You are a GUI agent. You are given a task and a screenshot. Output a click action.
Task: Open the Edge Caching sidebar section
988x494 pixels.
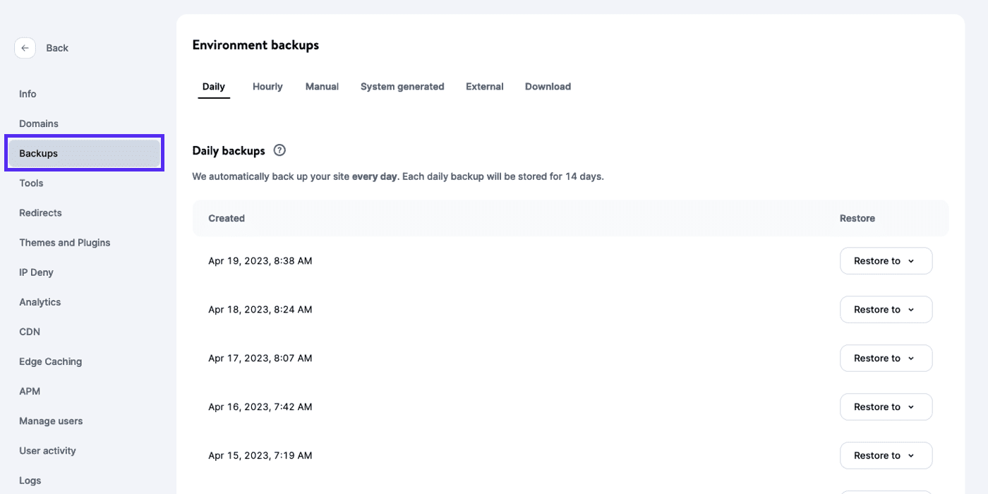click(x=50, y=361)
